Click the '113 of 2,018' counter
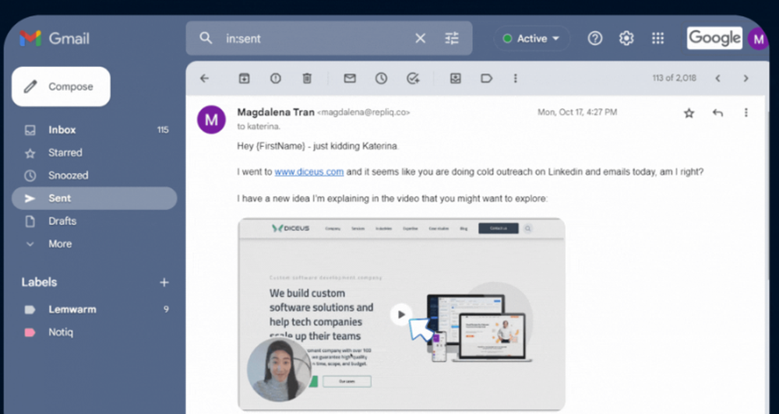The height and width of the screenshot is (414, 779). click(674, 78)
